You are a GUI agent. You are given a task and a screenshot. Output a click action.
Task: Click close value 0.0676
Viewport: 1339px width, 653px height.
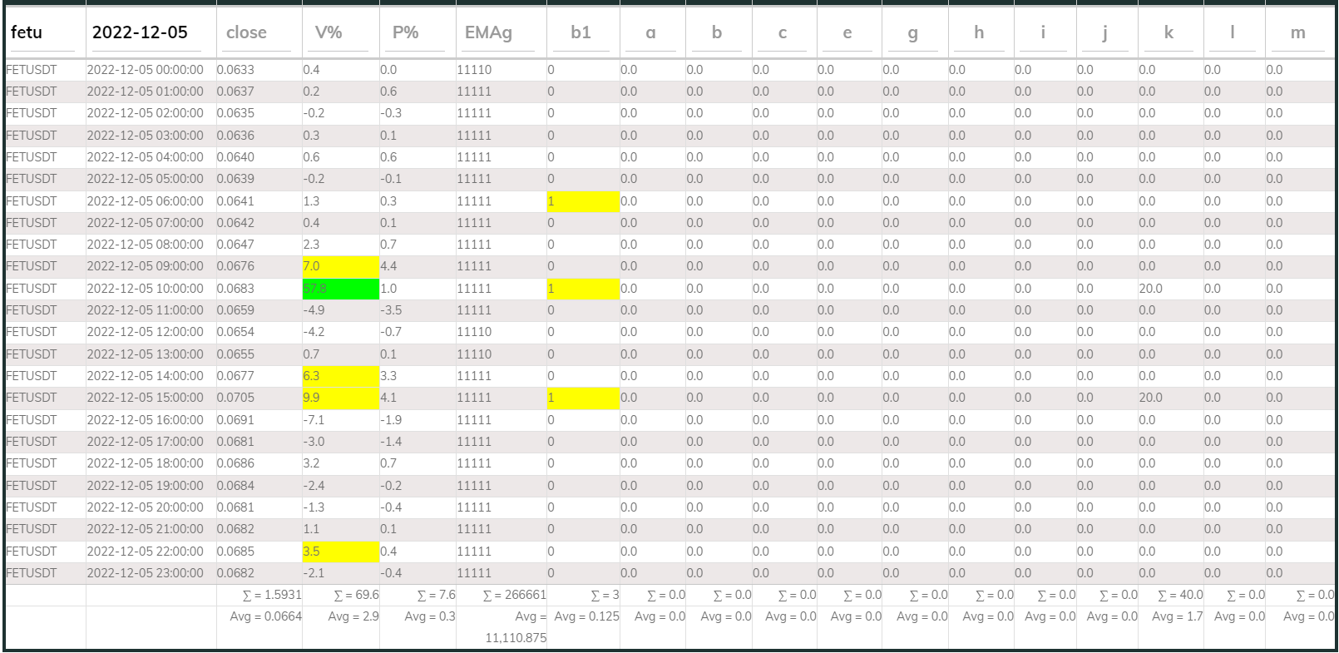235,266
